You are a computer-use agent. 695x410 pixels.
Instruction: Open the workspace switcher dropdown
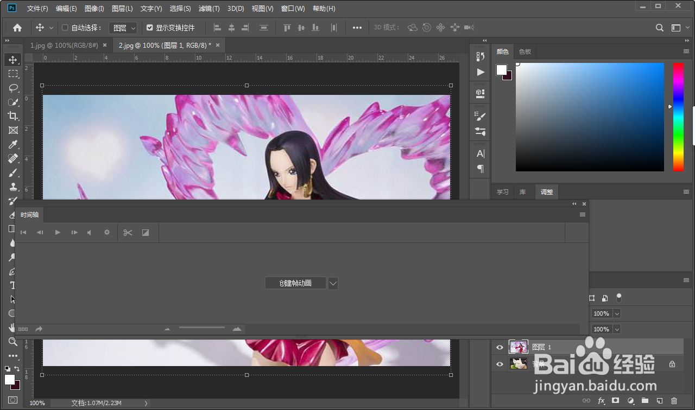pos(676,28)
